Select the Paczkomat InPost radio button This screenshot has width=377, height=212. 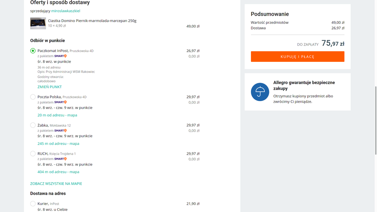33,51
